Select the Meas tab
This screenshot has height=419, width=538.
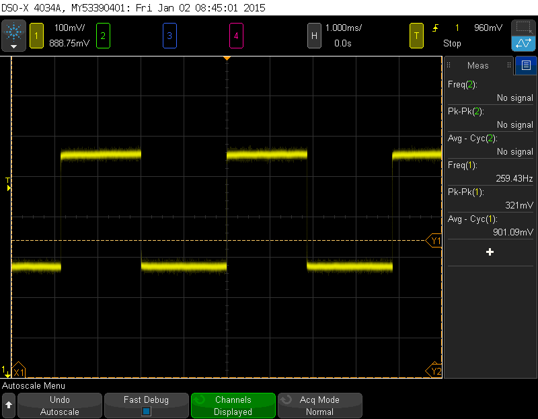coord(477,65)
